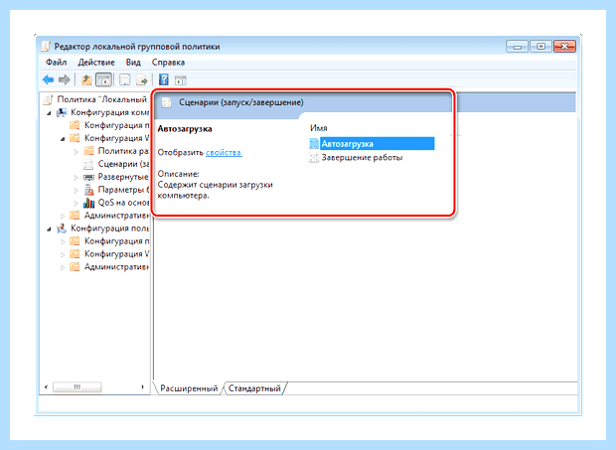The image size is (616, 450).
Task: Toggle the Show/Hide Action Pane icon
Action: [180, 80]
